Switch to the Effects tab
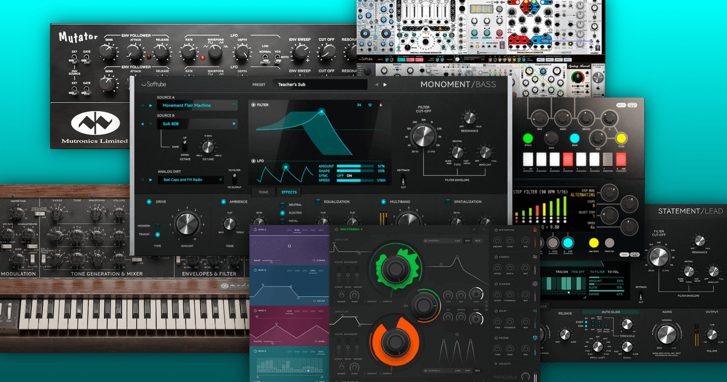Image resolution: width=727 pixels, height=382 pixels. coord(287,192)
